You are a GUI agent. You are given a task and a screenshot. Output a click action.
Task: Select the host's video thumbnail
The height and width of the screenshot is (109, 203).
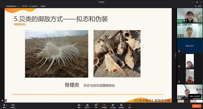coord(190,15)
